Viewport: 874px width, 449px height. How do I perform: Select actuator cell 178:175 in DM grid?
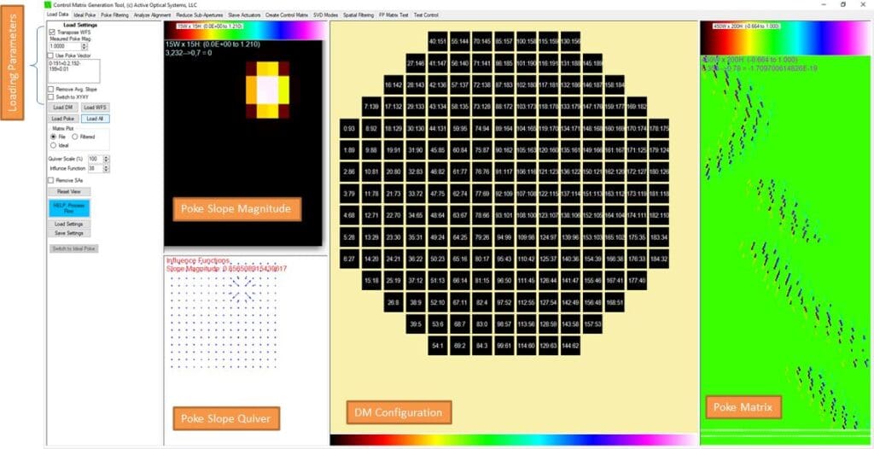(x=659, y=128)
